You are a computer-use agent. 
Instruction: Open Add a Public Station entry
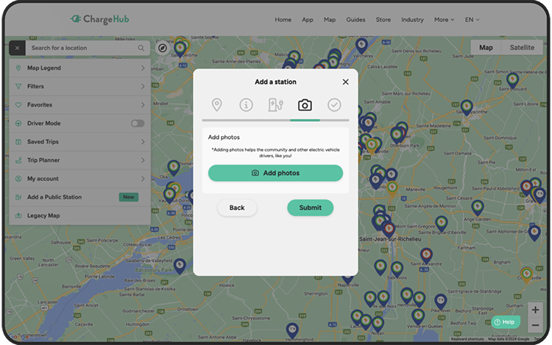coord(80,197)
